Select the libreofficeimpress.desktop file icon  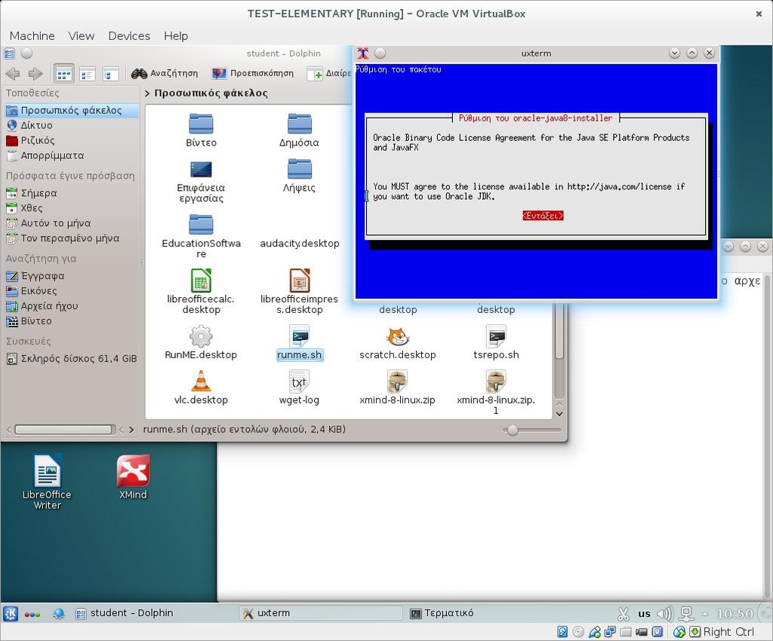(x=299, y=280)
